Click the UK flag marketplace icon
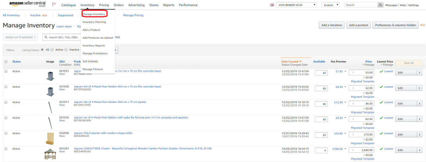The height and width of the screenshot is (162, 426). coord(272,5)
